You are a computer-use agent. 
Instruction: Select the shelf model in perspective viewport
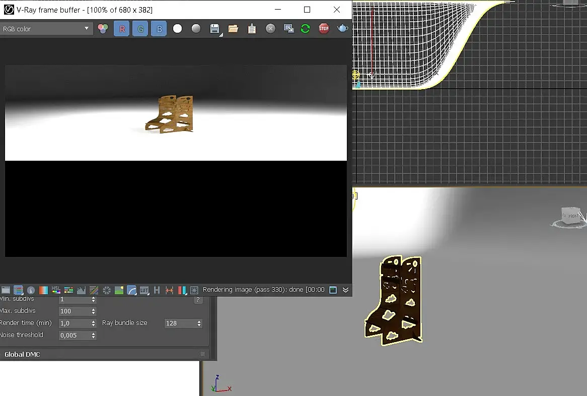pos(393,300)
